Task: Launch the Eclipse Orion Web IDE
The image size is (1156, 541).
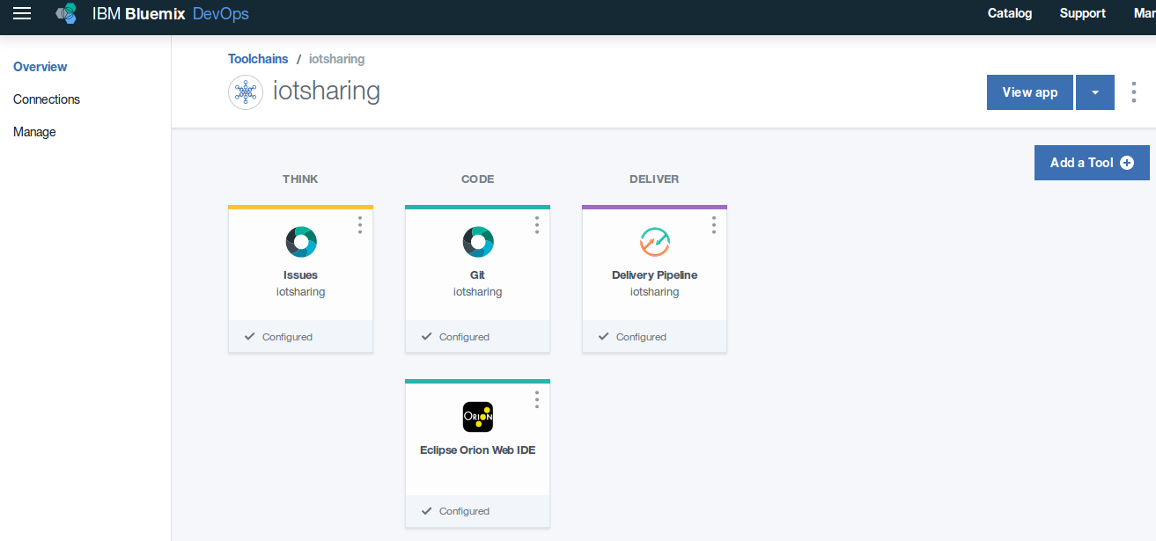Action: [477, 431]
